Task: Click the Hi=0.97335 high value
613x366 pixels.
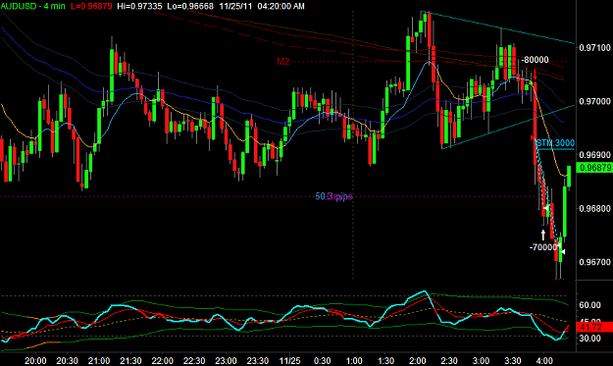Action: (x=139, y=6)
